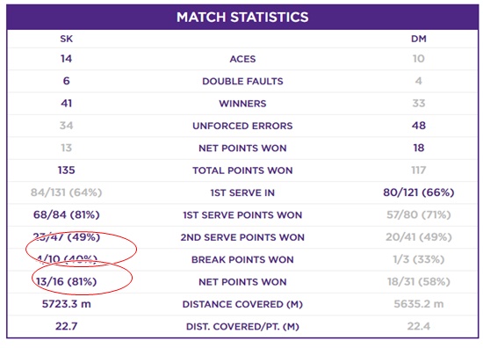Click the 2ND SERVE POINTS WON label

242,237
